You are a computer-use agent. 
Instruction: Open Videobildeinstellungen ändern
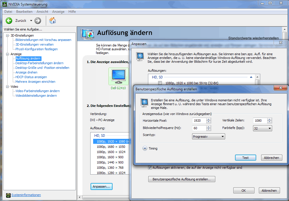coord(36,96)
